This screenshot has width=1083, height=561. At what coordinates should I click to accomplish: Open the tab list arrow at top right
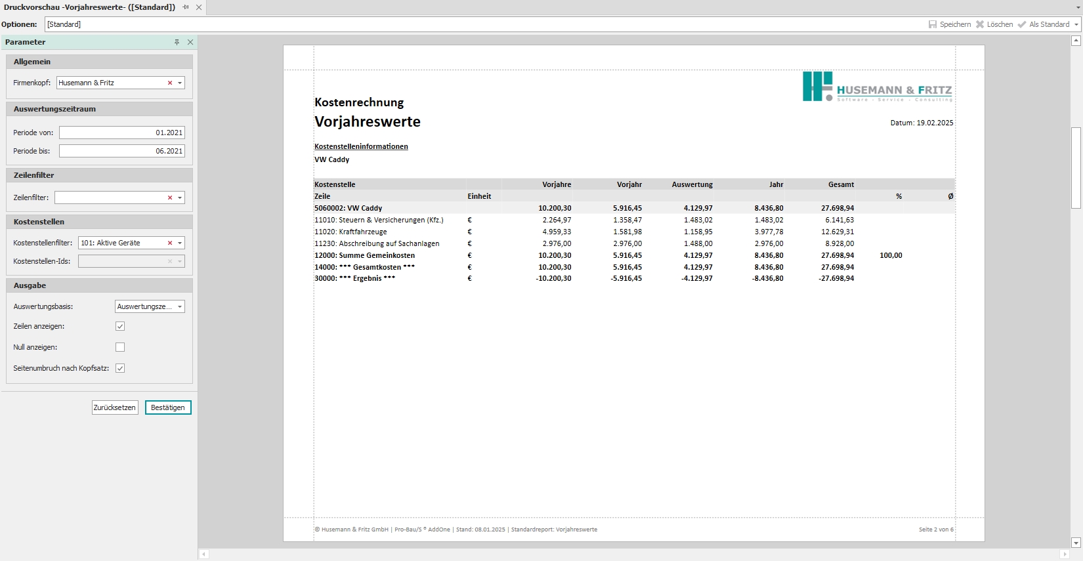pyautogui.click(x=1078, y=7)
